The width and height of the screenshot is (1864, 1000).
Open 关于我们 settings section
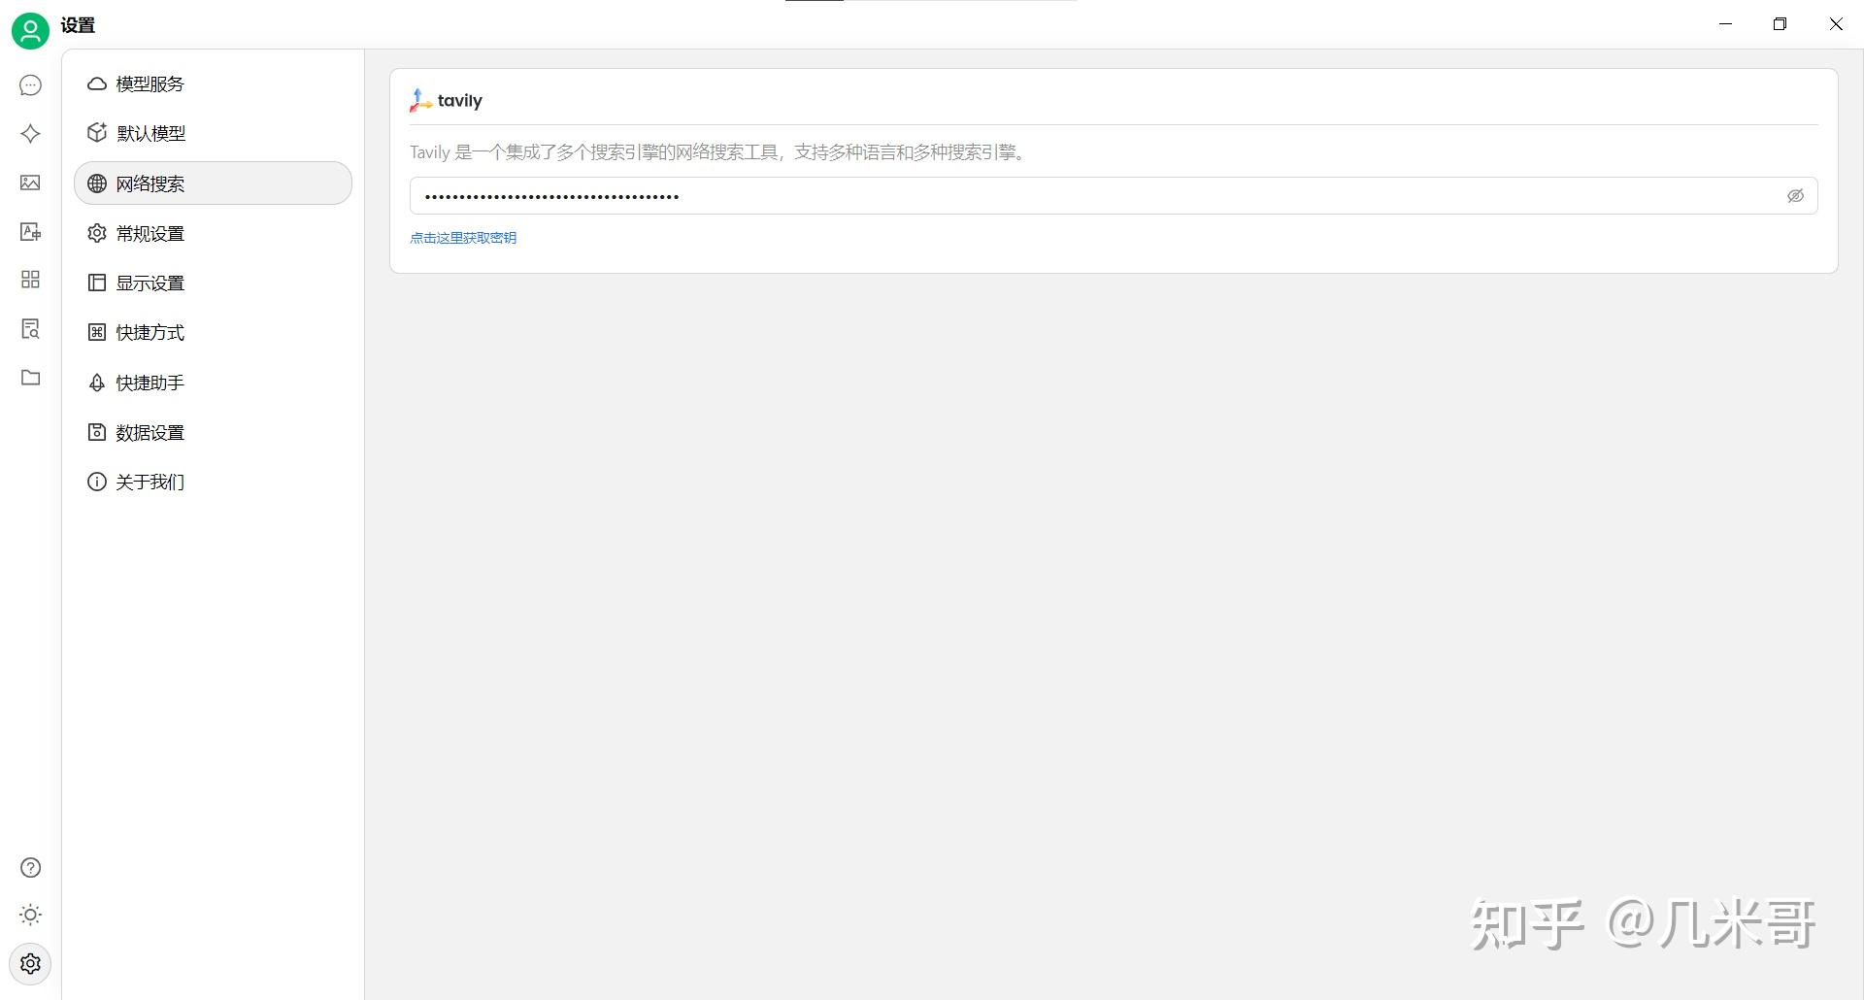coord(213,482)
